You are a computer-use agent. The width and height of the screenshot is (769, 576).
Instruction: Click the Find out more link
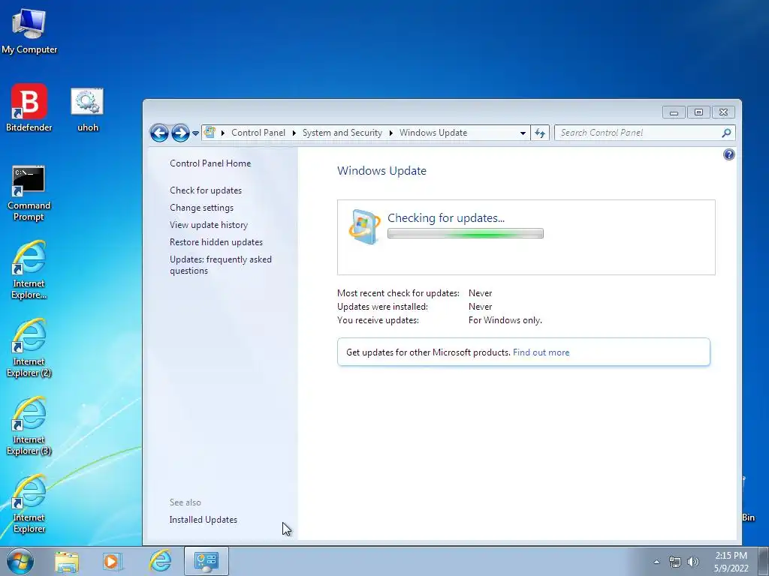pyautogui.click(x=541, y=352)
